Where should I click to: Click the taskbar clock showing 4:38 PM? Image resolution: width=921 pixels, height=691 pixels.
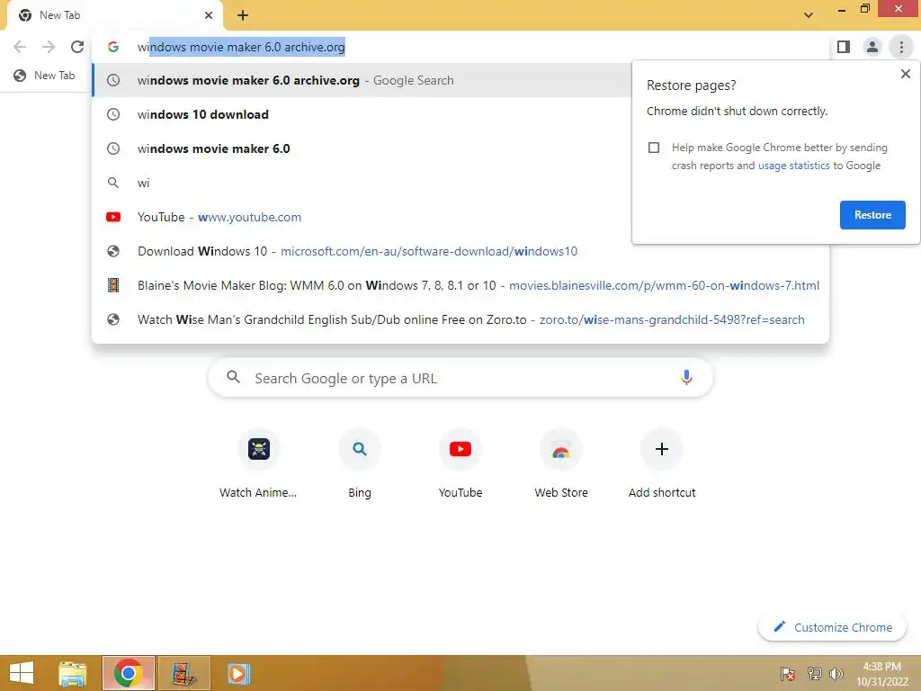[x=881, y=674]
